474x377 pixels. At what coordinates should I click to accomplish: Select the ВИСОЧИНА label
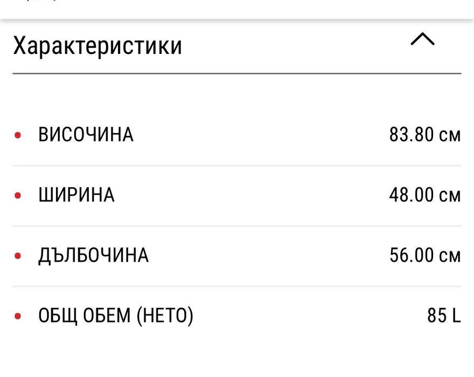[x=86, y=134]
